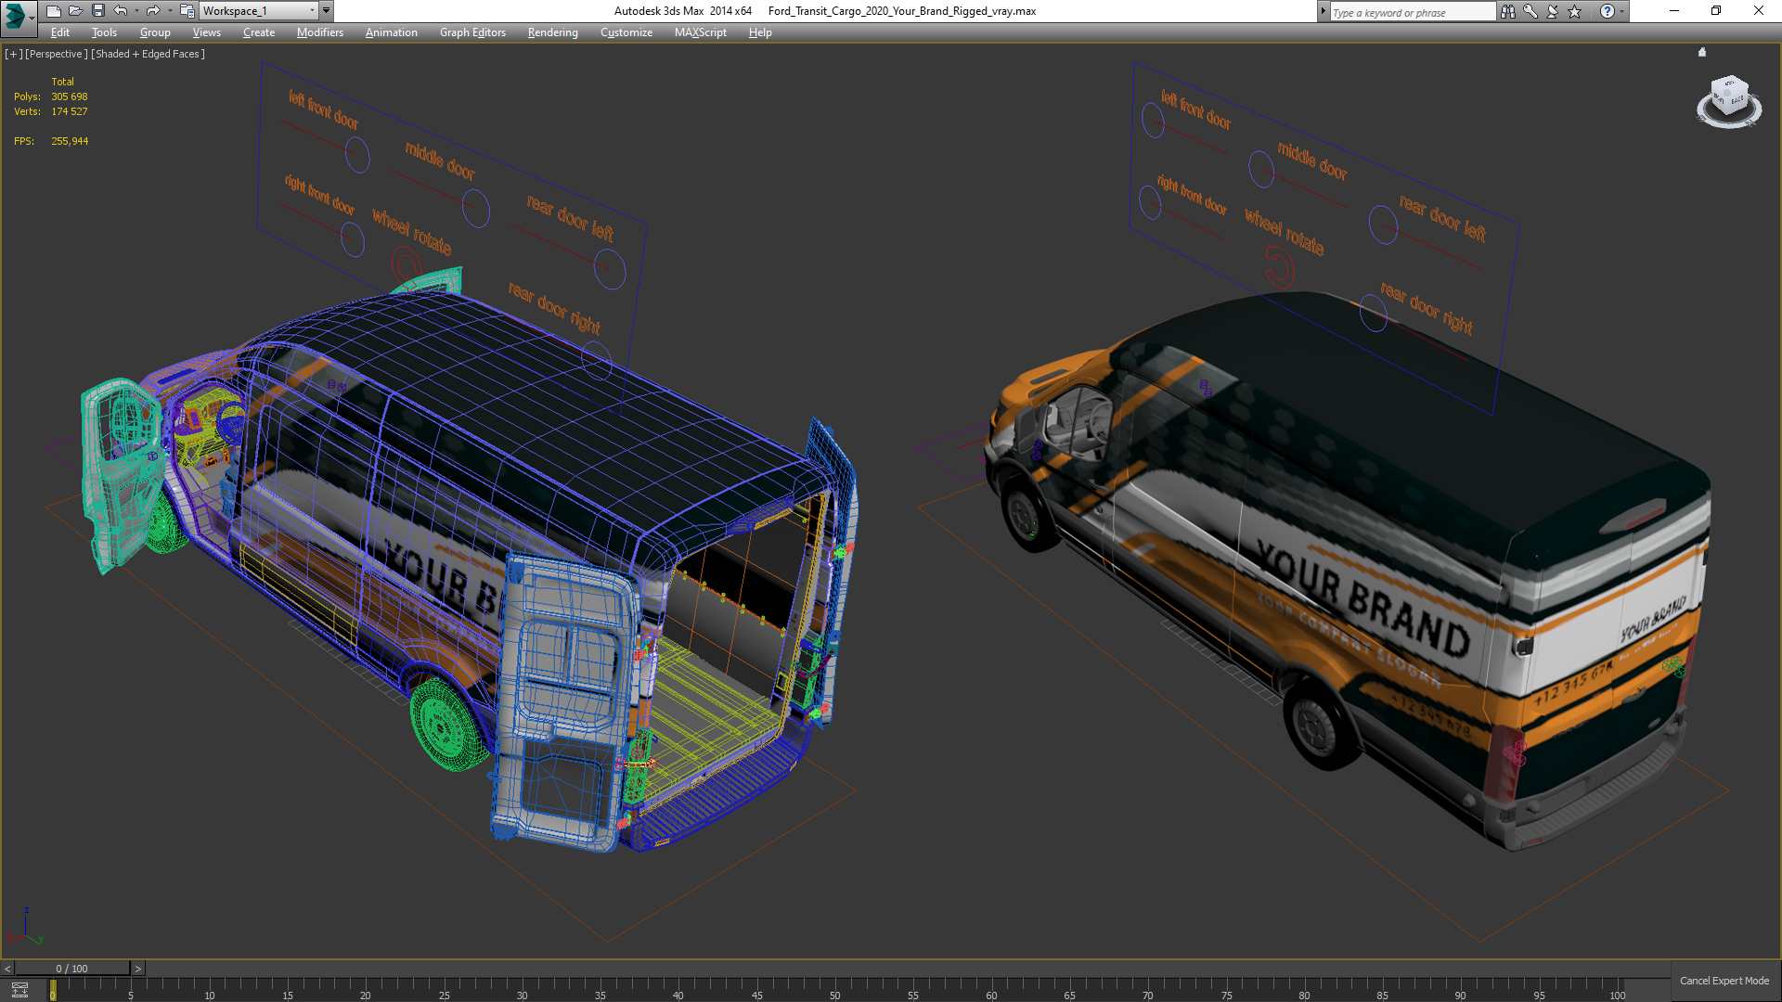Click the Cancel Expert Mode button
1782x1002 pixels.
click(x=1724, y=981)
